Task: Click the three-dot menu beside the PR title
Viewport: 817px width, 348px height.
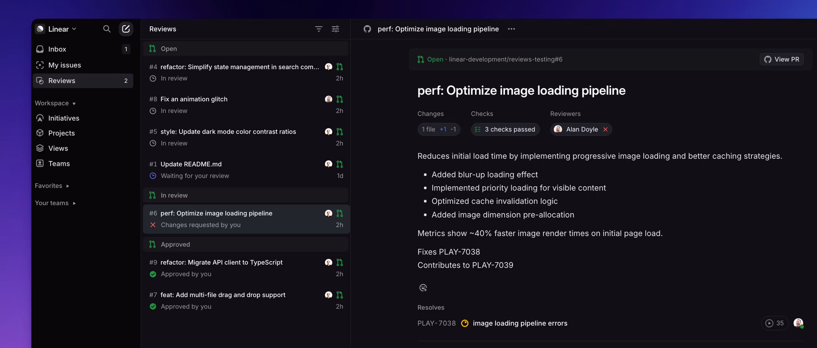Action: 511,29
